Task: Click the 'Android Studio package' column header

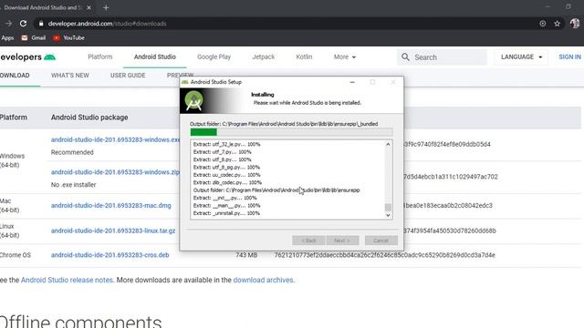Action: tap(89, 118)
